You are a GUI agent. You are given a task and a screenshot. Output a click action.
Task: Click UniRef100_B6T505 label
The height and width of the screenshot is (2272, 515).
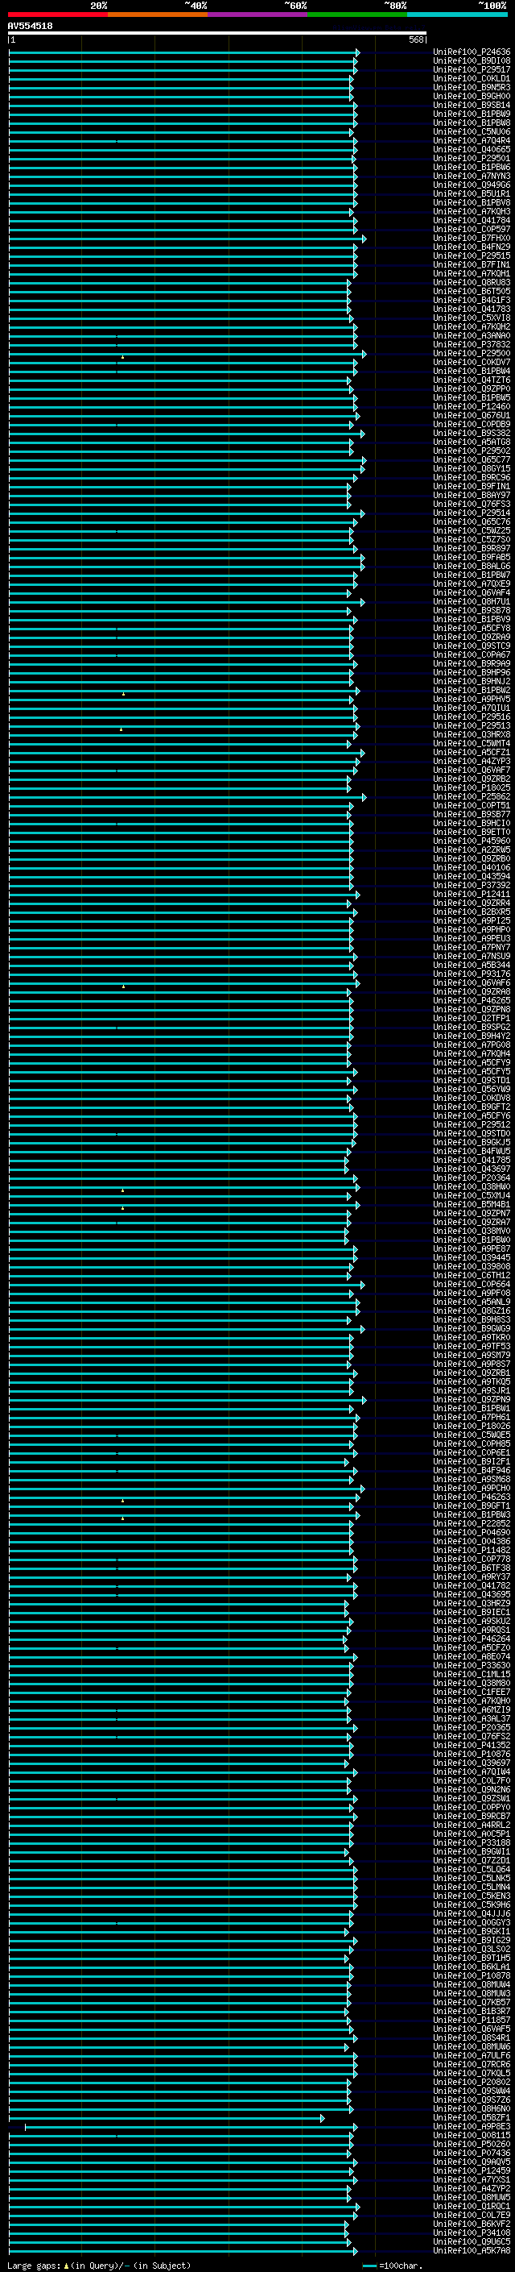click(472, 291)
